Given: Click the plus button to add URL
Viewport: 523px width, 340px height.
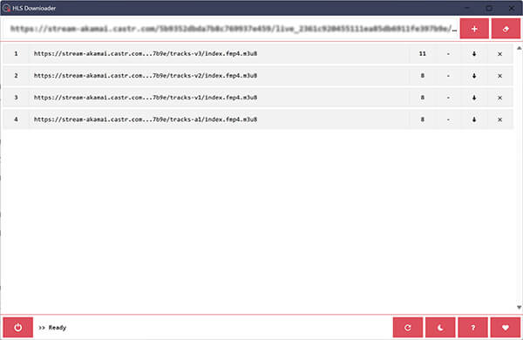Looking at the screenshot, I should point(474,29).
